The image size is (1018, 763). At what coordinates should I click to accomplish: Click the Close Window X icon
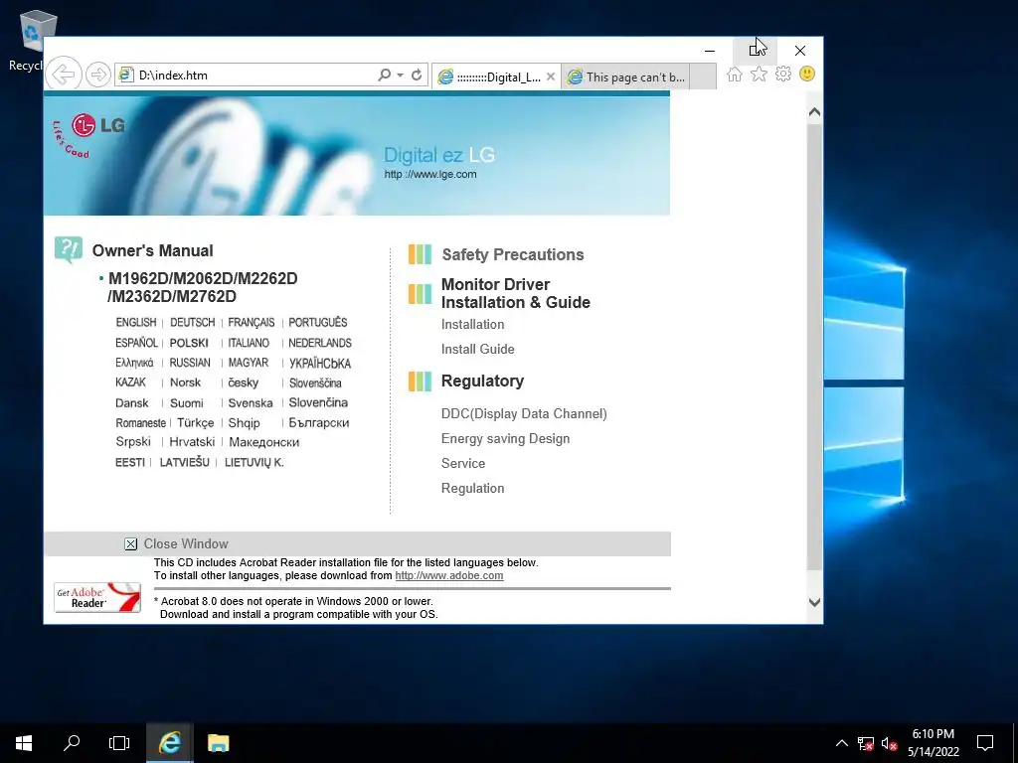coord(130,544)
